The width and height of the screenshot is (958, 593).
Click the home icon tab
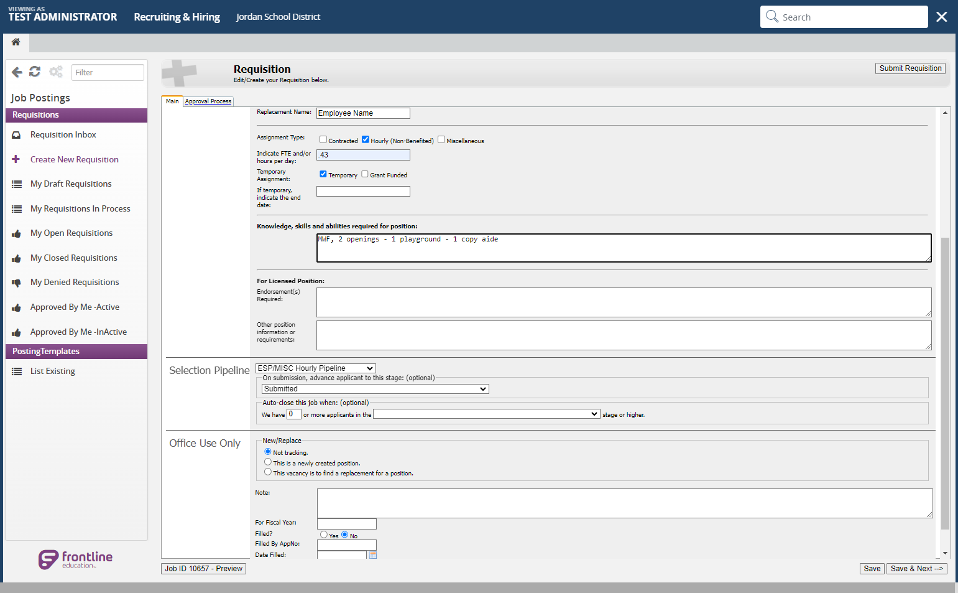tap(16, 42)
